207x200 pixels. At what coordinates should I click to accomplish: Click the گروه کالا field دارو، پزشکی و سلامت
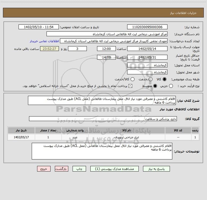coord(103,119)
